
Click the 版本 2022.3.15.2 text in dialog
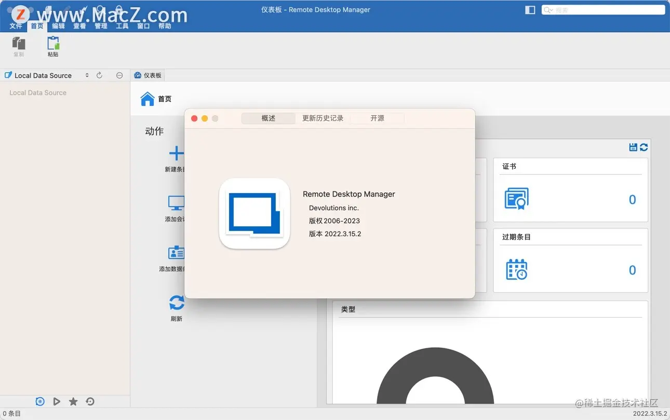click(x=335, y=234)
